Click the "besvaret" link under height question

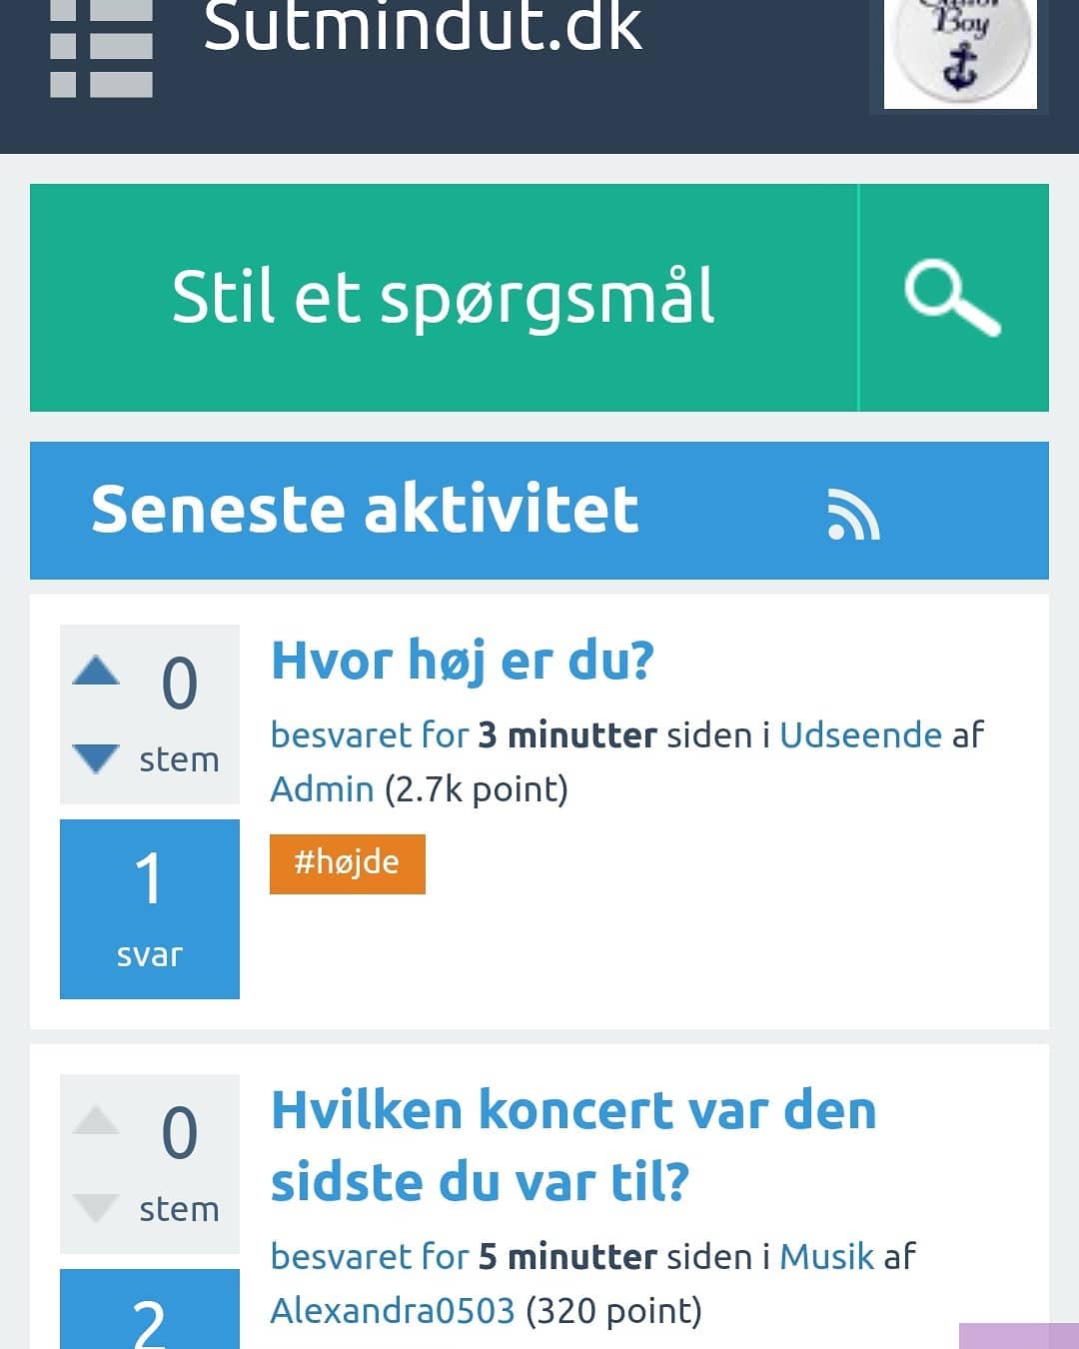tap(341, 735)
